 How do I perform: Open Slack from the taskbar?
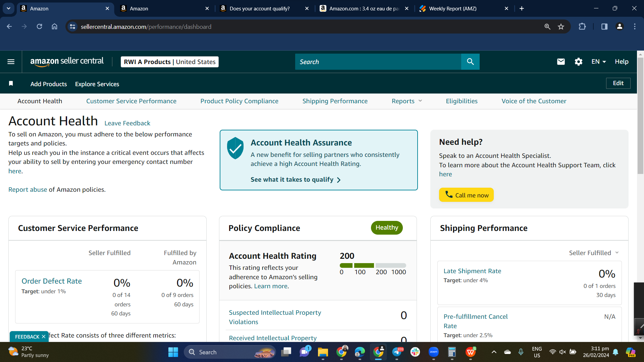tap(415, 352)
